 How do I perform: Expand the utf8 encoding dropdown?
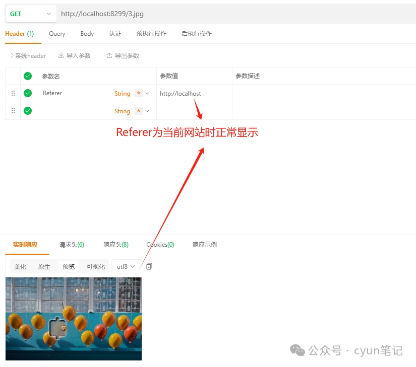pyautogui.click(x=126, y=266)
